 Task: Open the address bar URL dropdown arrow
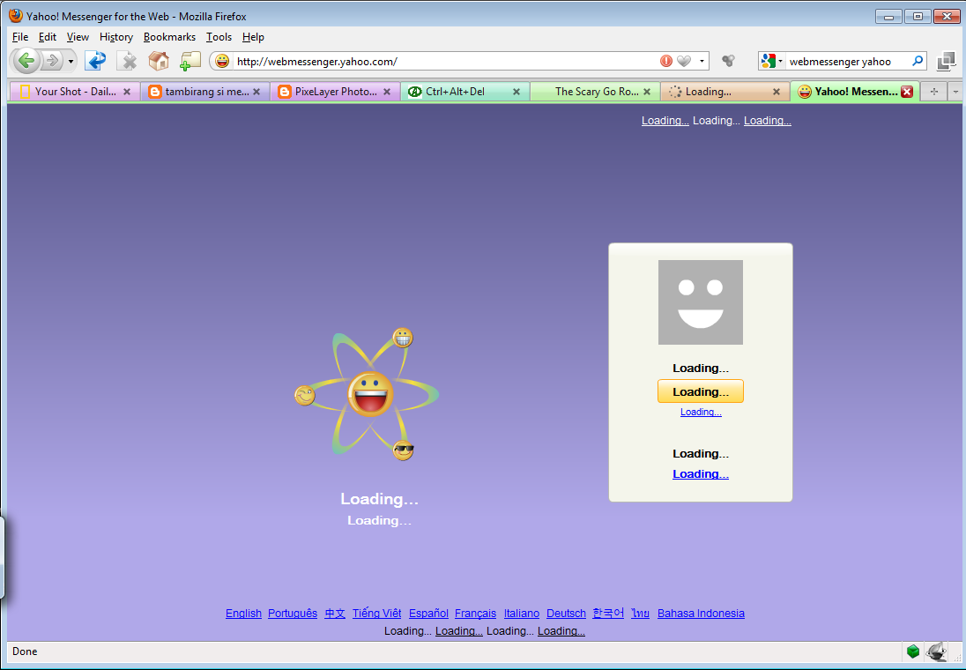[x=701, y=61]
